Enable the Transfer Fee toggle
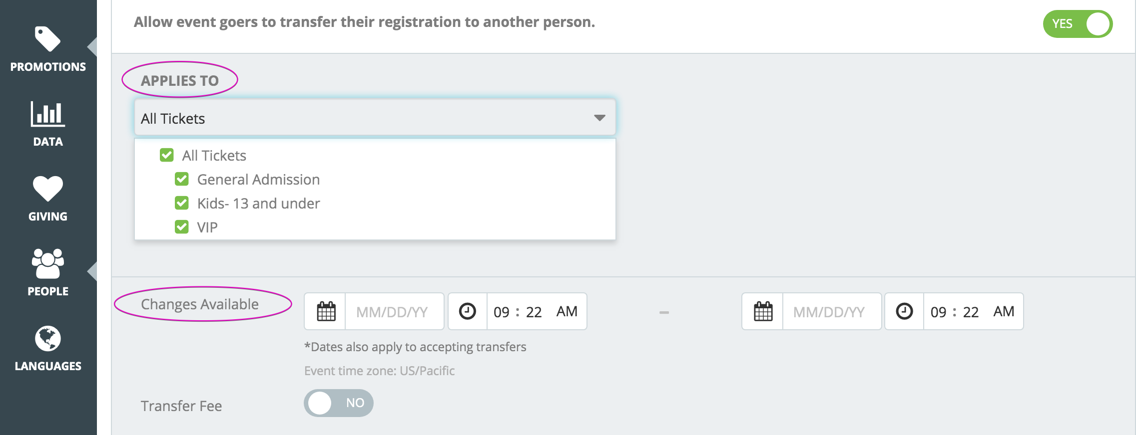This screenshot has width=1136, height=435. point(339,403)
